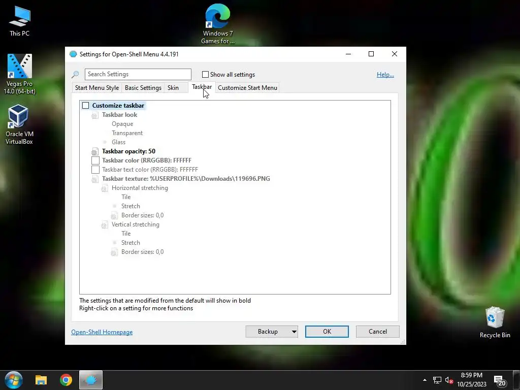
Task: Click the Open-Shell taskbar button
Action: coord(90,380)
